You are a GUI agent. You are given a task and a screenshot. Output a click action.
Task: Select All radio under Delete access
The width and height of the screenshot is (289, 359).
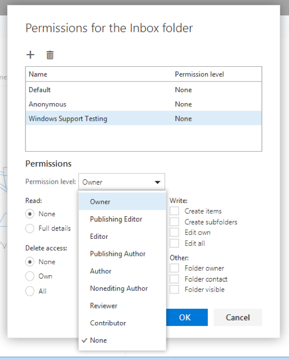coord(30,291)
